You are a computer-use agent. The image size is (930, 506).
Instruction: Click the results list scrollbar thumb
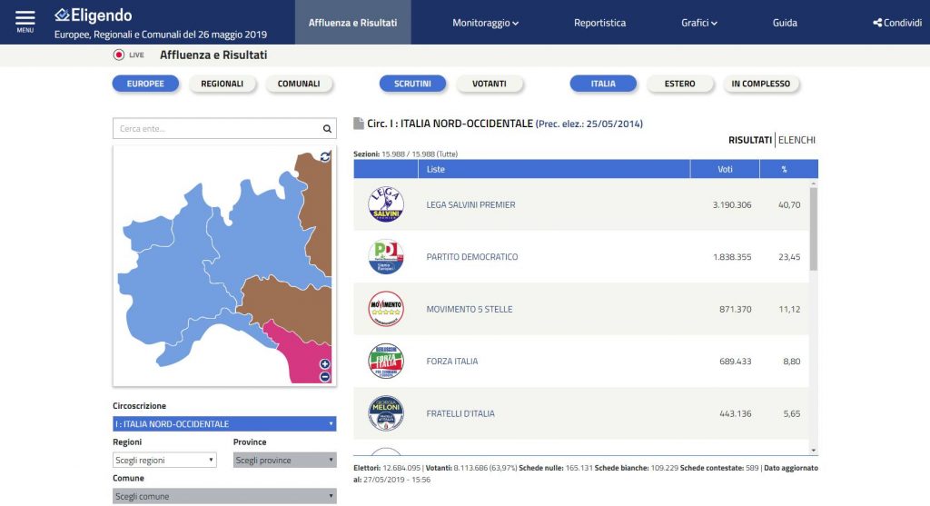(813, 229)
